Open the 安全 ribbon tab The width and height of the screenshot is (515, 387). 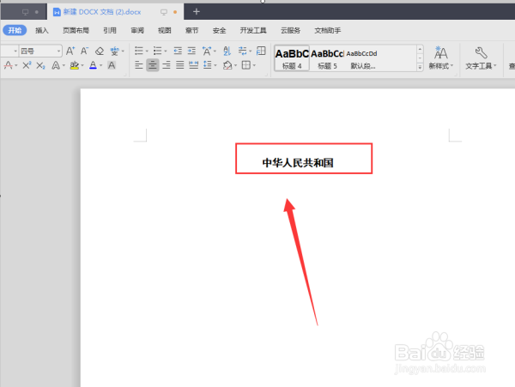click(x=219, y=31)
